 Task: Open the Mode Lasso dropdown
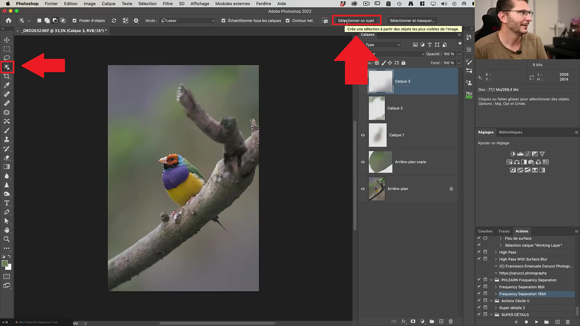[188, 20]
